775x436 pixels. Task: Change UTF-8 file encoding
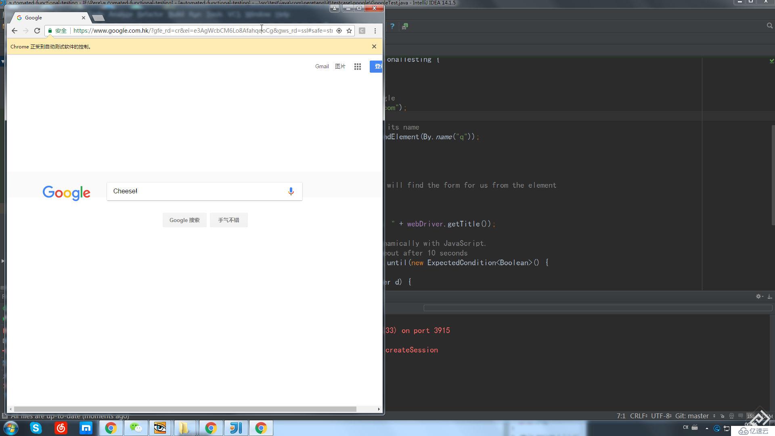point(661,416)
